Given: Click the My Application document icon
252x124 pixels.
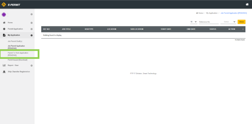Looking at the screenshot, I should pos(4,35).
